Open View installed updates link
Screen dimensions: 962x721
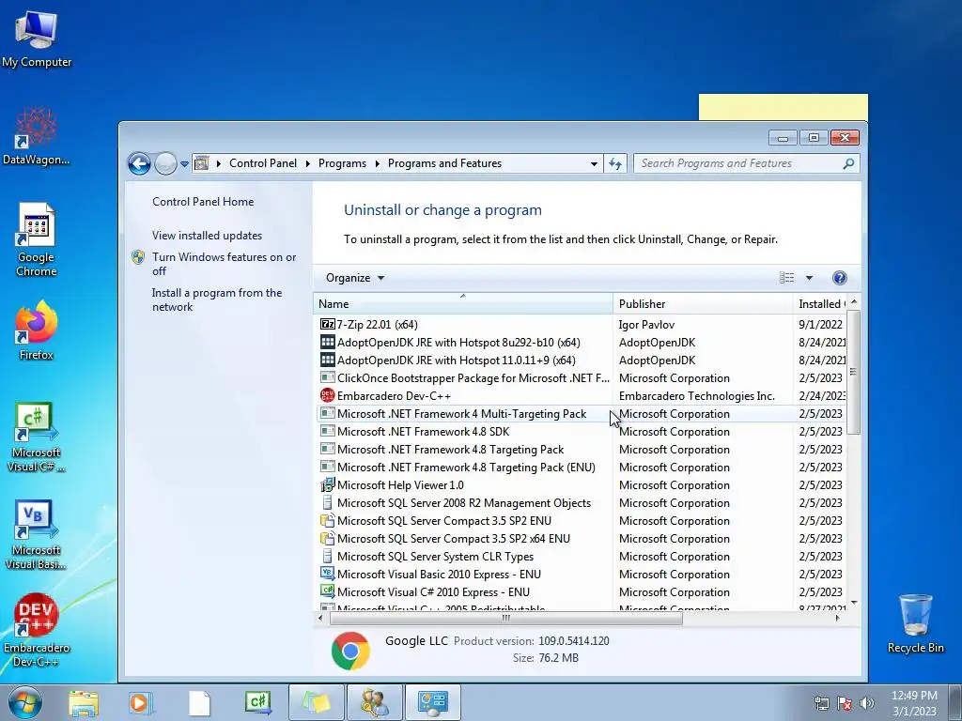click(207, 236)
